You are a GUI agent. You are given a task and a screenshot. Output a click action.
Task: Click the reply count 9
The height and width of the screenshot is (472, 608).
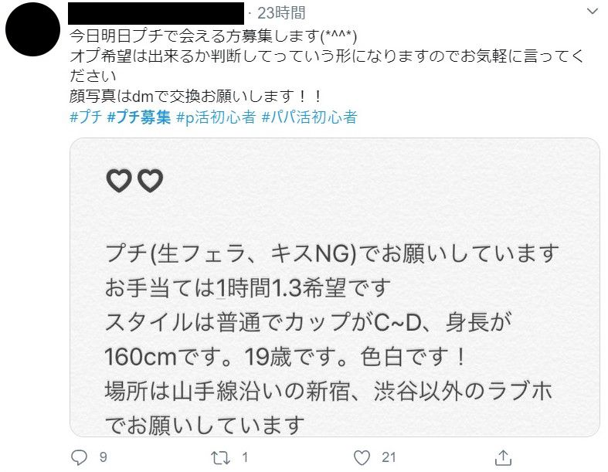103,457
